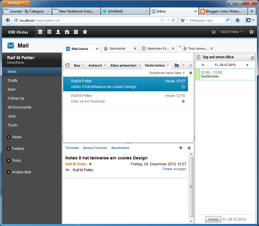Expand the Folders section in sidebar
This screenshot has height=226, width=259.
pyautogui.click(x=9, y=149)
